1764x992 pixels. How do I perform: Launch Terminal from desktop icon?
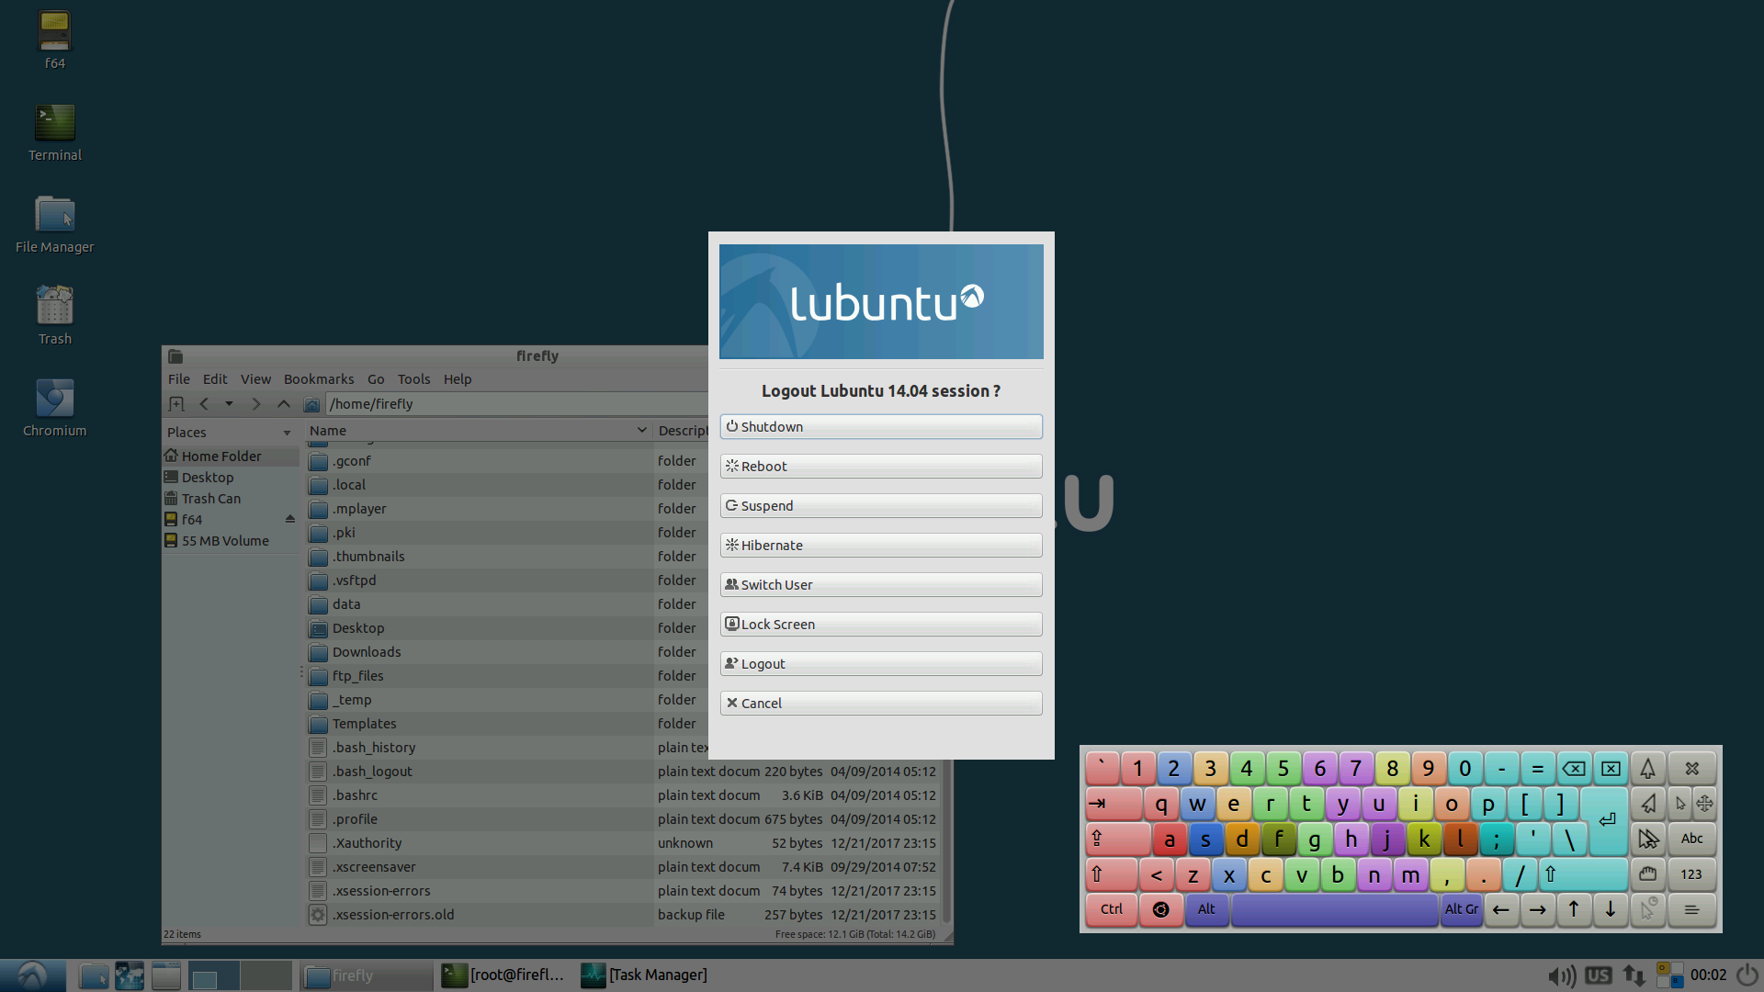(55, 131)
